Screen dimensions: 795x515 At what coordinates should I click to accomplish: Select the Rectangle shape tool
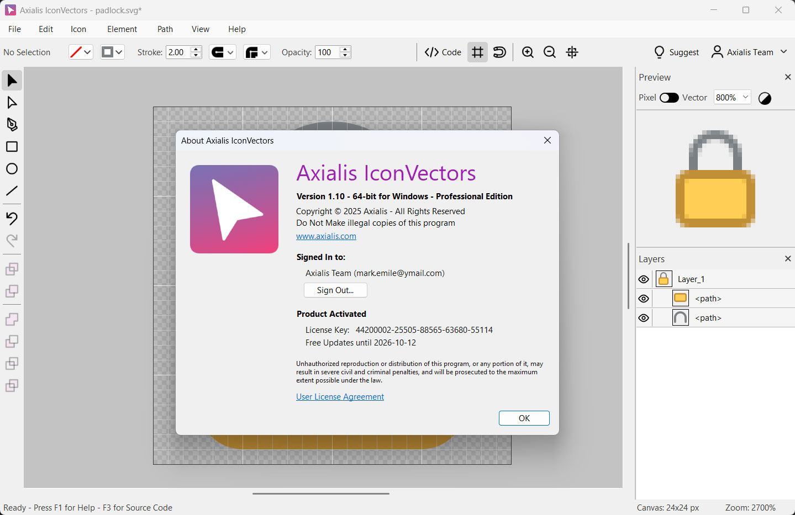click(x=12, y=147)
